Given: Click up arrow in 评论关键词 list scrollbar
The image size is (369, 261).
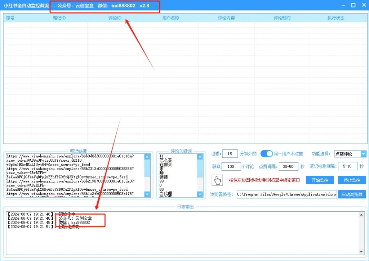Looking at the screenshot, I should tap(200, 157).
